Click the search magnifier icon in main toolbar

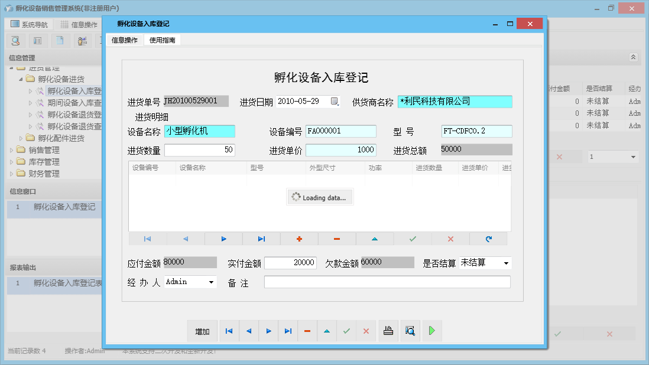pyautogui.click(x=15, y=40)
